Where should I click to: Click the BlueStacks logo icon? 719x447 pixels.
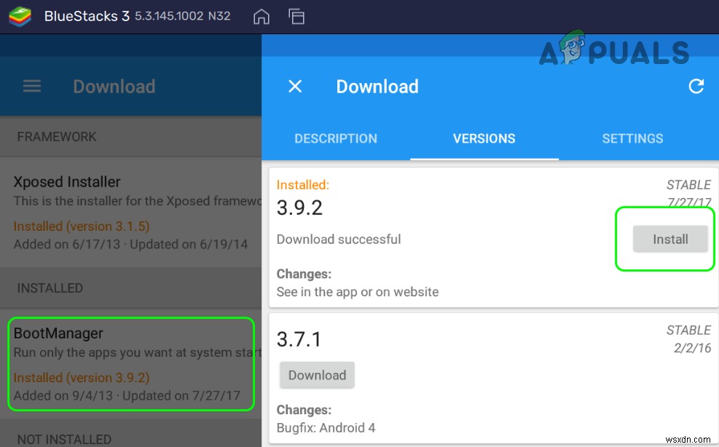tap(20, 16)
